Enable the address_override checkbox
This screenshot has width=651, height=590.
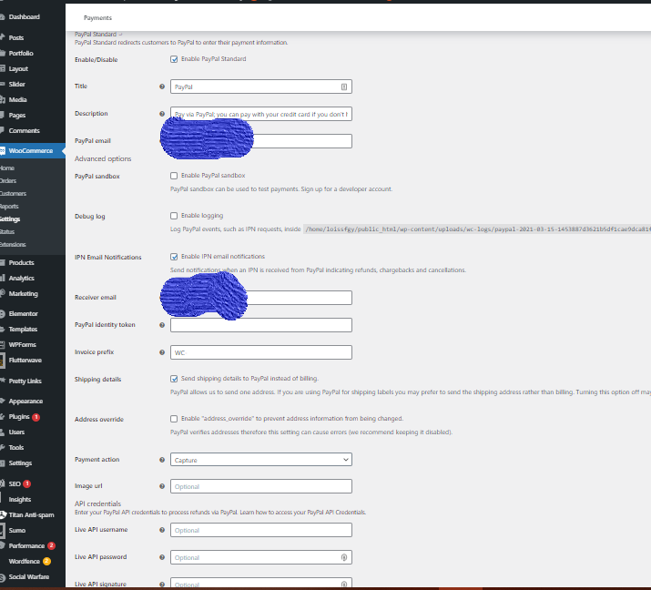point(174,419)
